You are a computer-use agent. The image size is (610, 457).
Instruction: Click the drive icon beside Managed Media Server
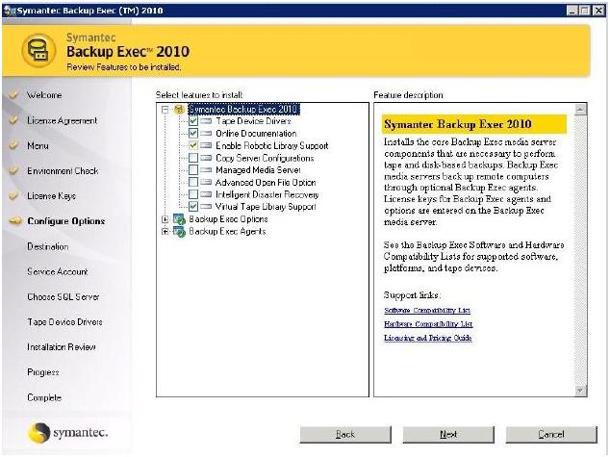(x=206, y=170)
